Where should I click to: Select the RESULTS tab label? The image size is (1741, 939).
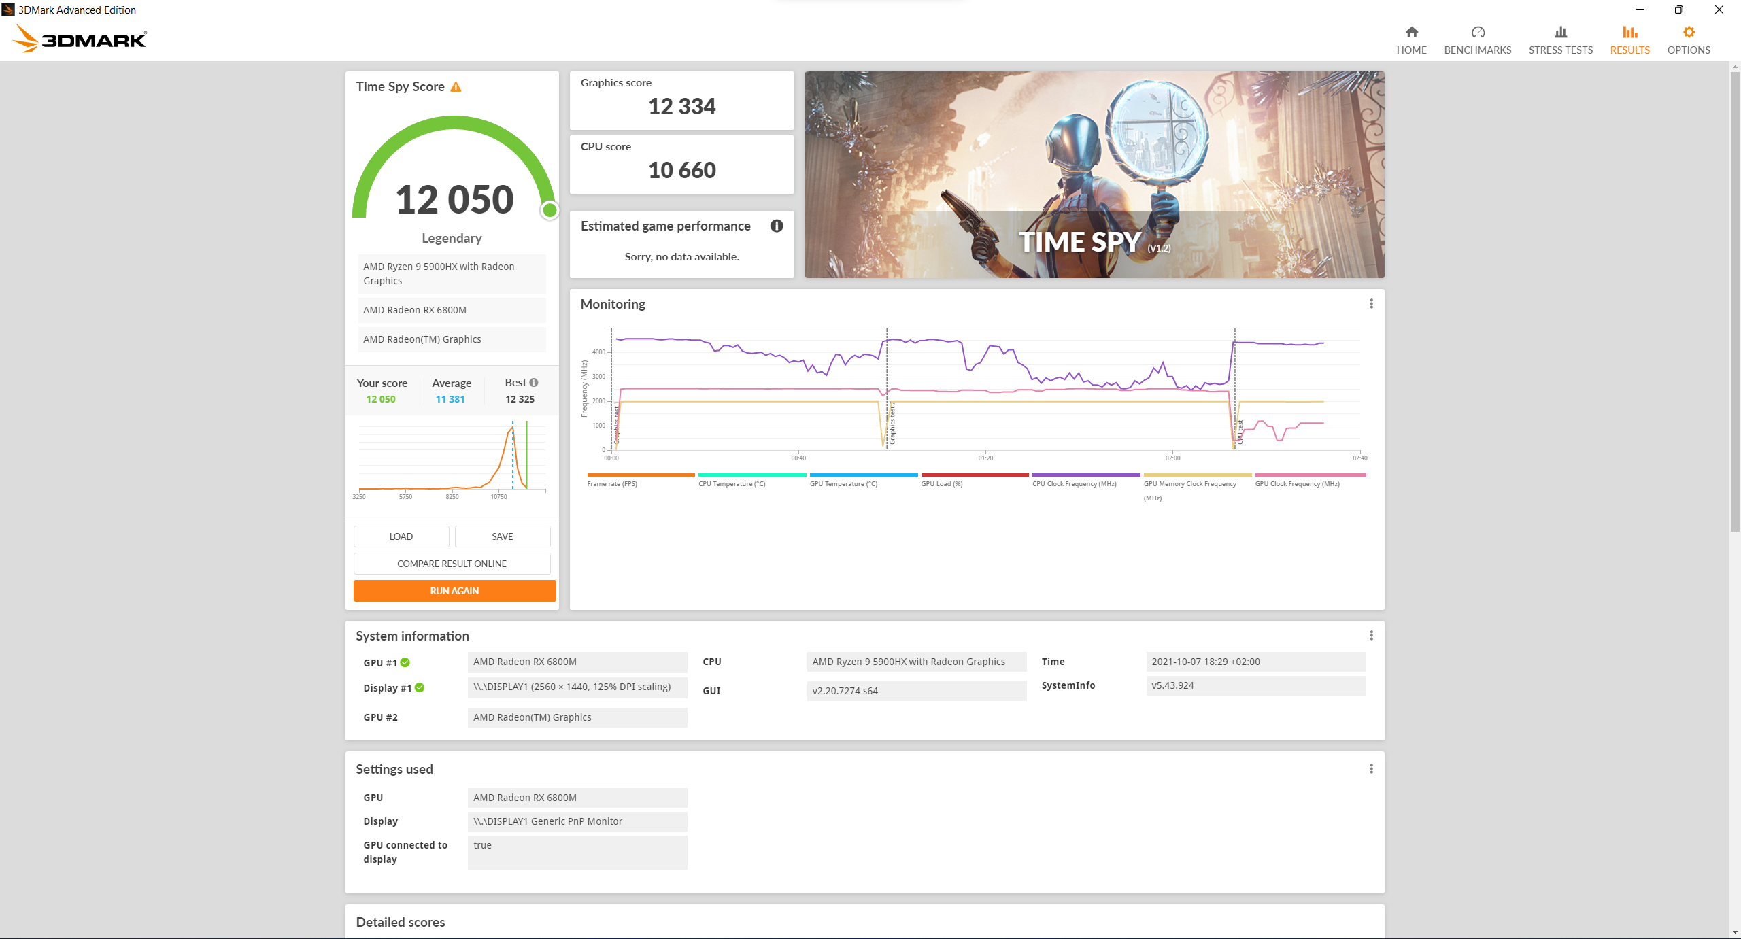[x=1629, y=50]
